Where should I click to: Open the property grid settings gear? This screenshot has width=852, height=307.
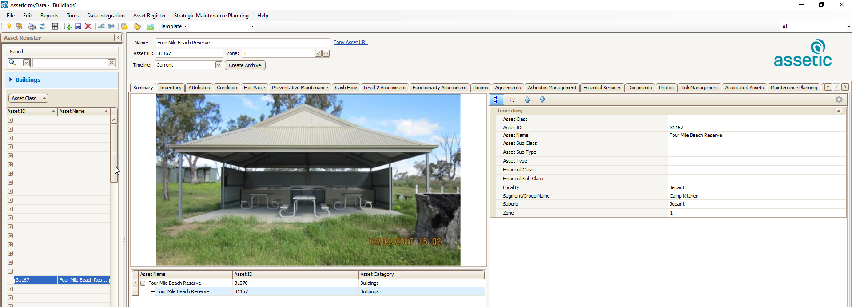839,100
